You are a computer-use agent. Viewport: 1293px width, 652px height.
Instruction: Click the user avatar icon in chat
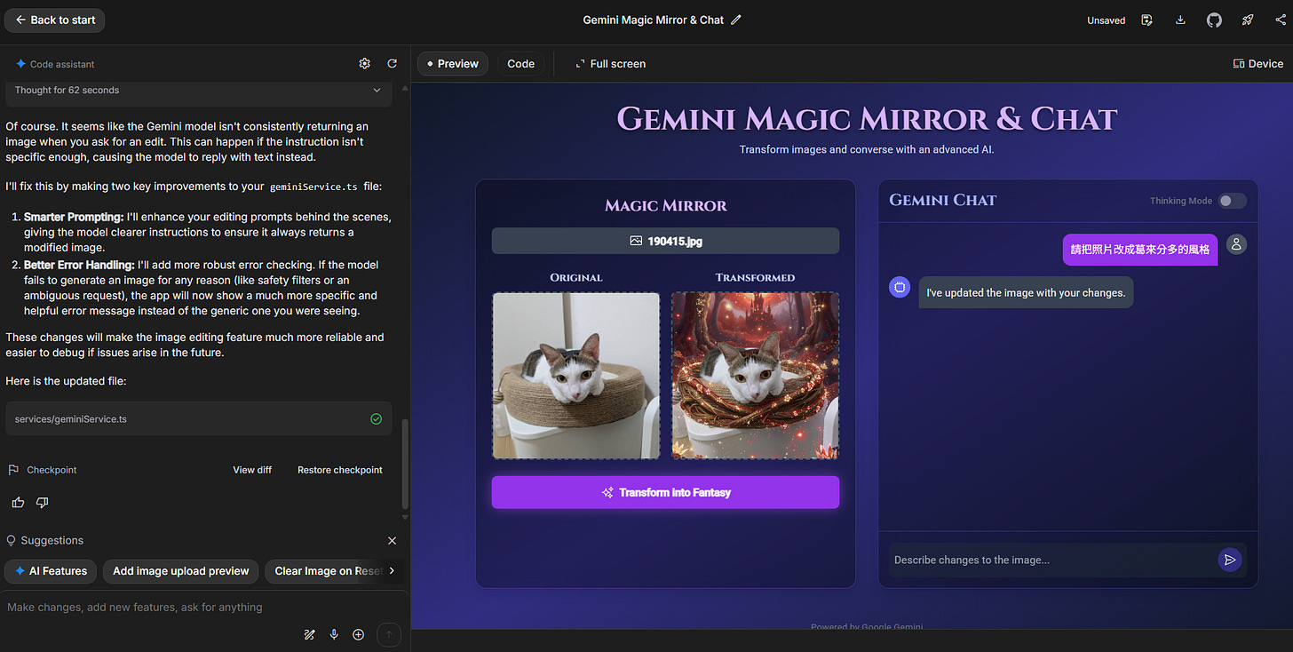pos(1236,244)
